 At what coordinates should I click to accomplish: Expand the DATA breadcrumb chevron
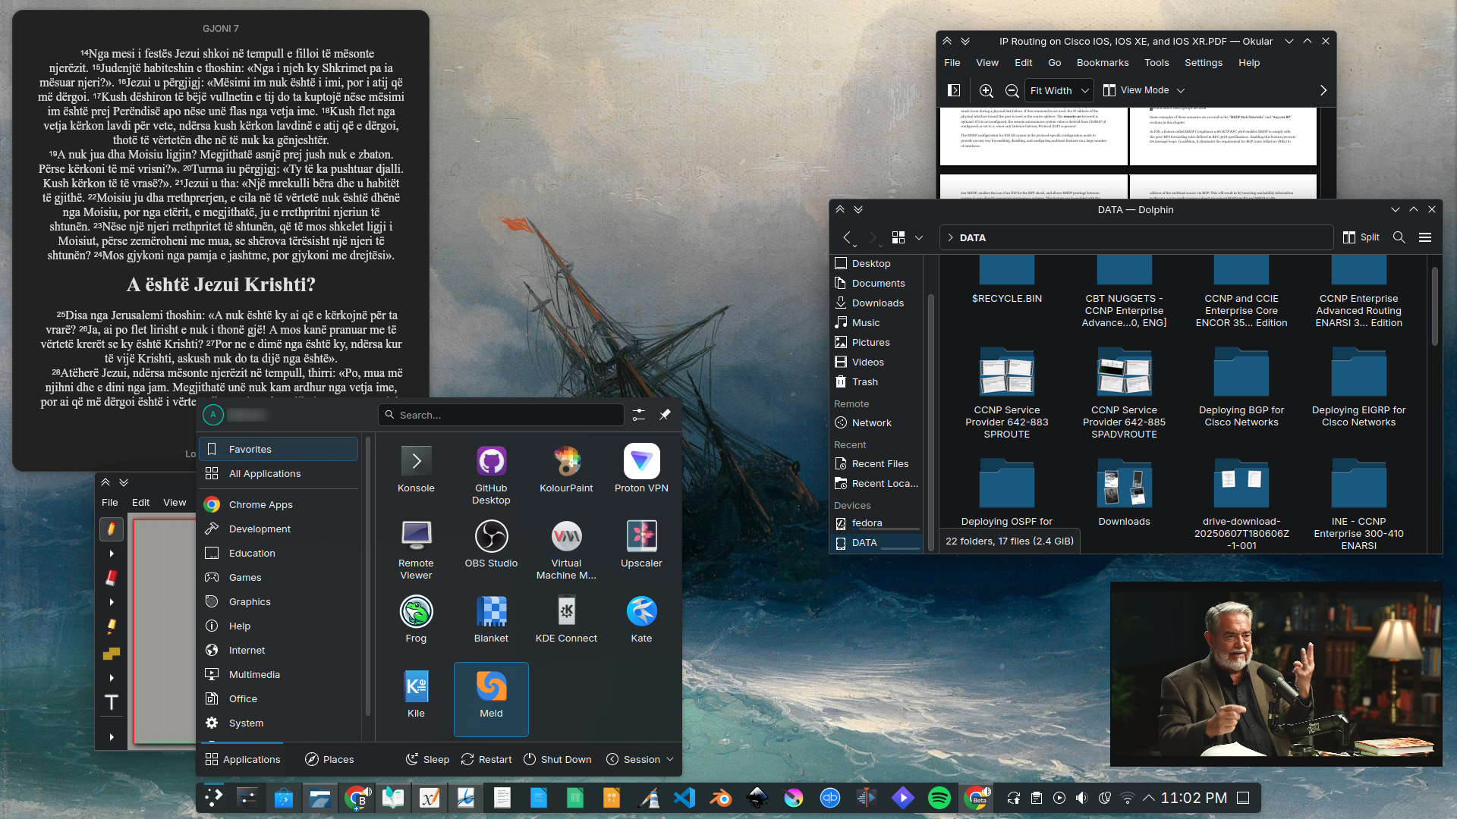pyautogui.click(x=950, y=237)
